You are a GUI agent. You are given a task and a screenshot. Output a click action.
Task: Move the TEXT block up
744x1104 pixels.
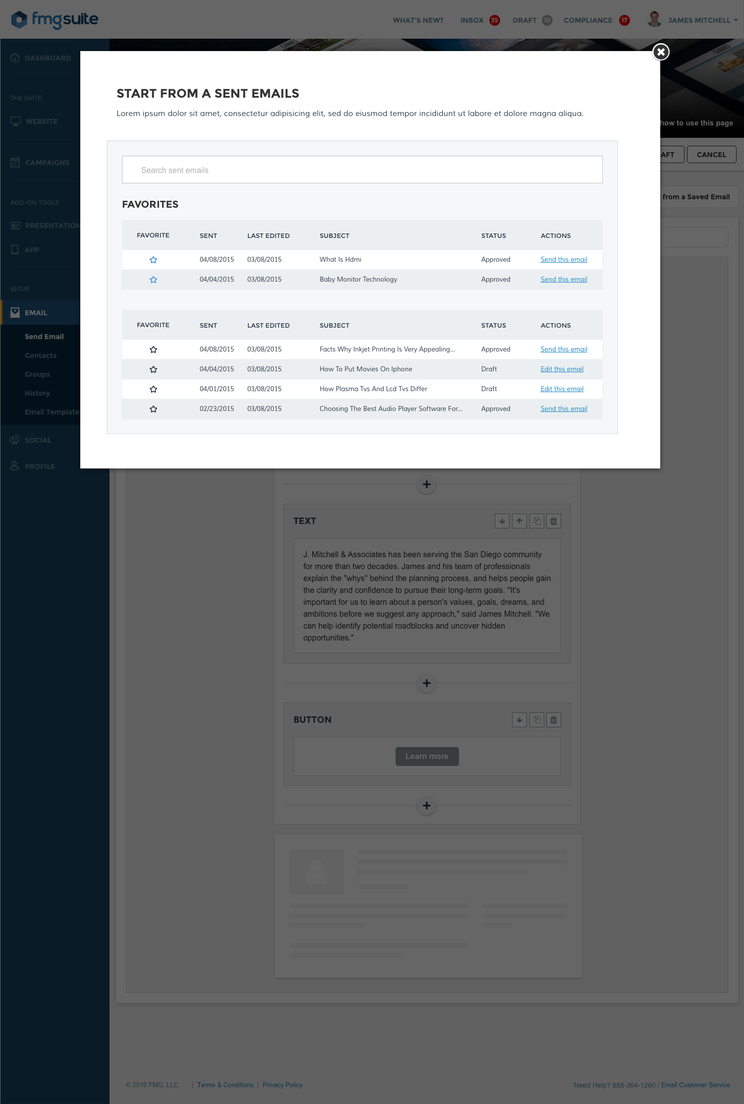[519, 521]
